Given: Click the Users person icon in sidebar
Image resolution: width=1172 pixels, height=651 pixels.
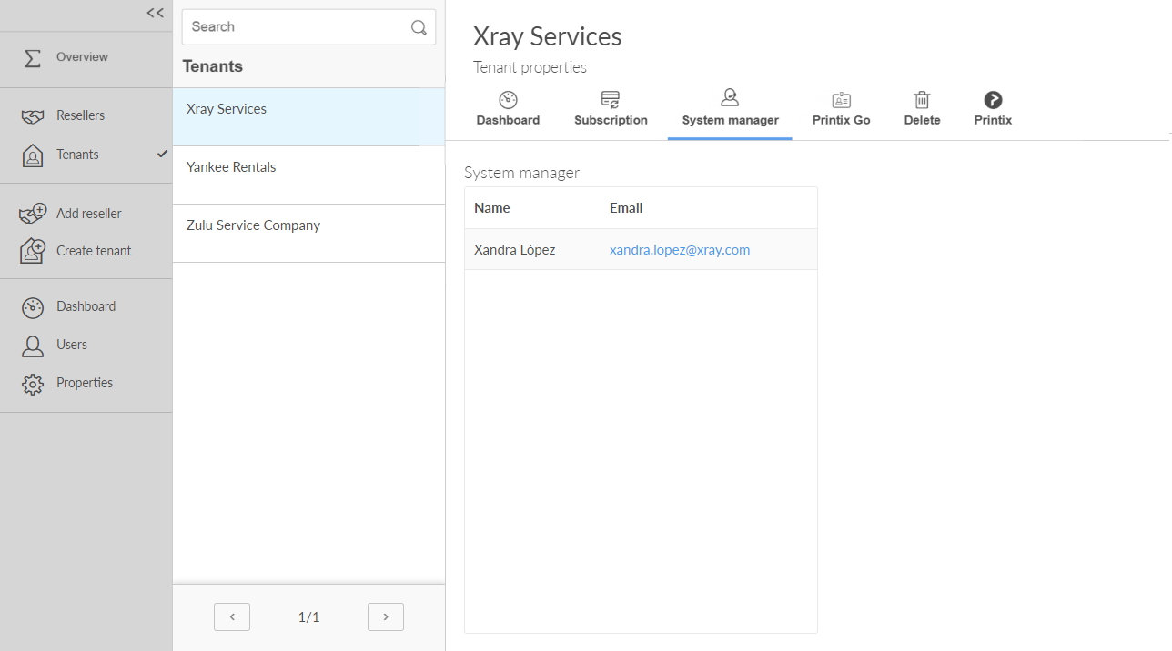Looking at the screenshot, I should [x=33, y=346].
